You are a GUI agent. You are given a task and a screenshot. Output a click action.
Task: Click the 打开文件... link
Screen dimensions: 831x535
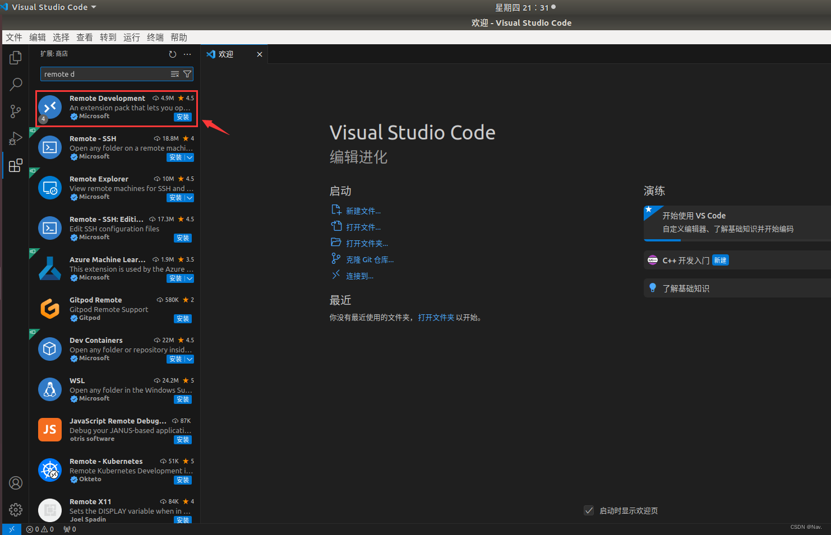(363, 227)
